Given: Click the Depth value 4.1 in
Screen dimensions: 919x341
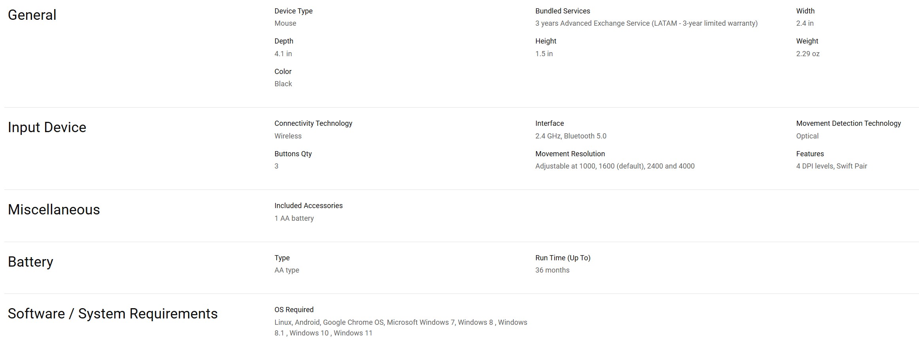Looking at the screenshot, I should click(283, 54).
